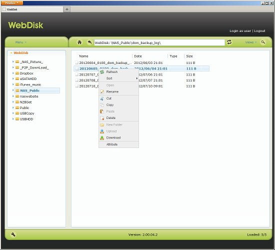Expand the _P2P_DownLoad_ tree node arrow
Viewport: 275px width, 250px height.
(x=13, y=67)
